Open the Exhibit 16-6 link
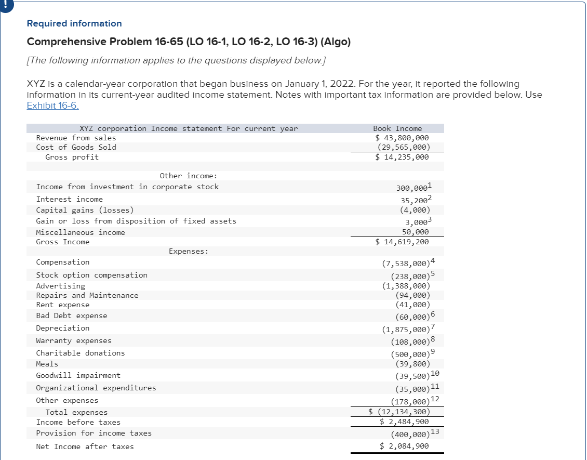Screen dimensions: 587x460 (43, 106)
